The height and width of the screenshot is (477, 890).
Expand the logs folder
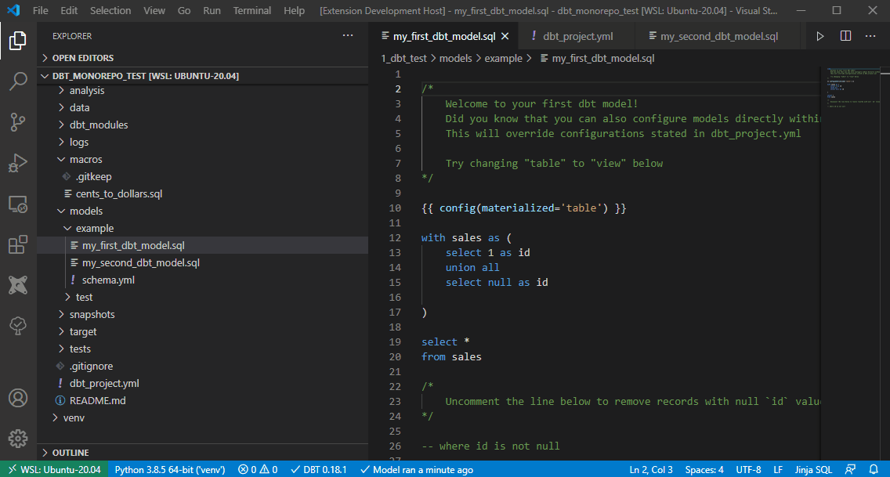click(x=202, y=142)
